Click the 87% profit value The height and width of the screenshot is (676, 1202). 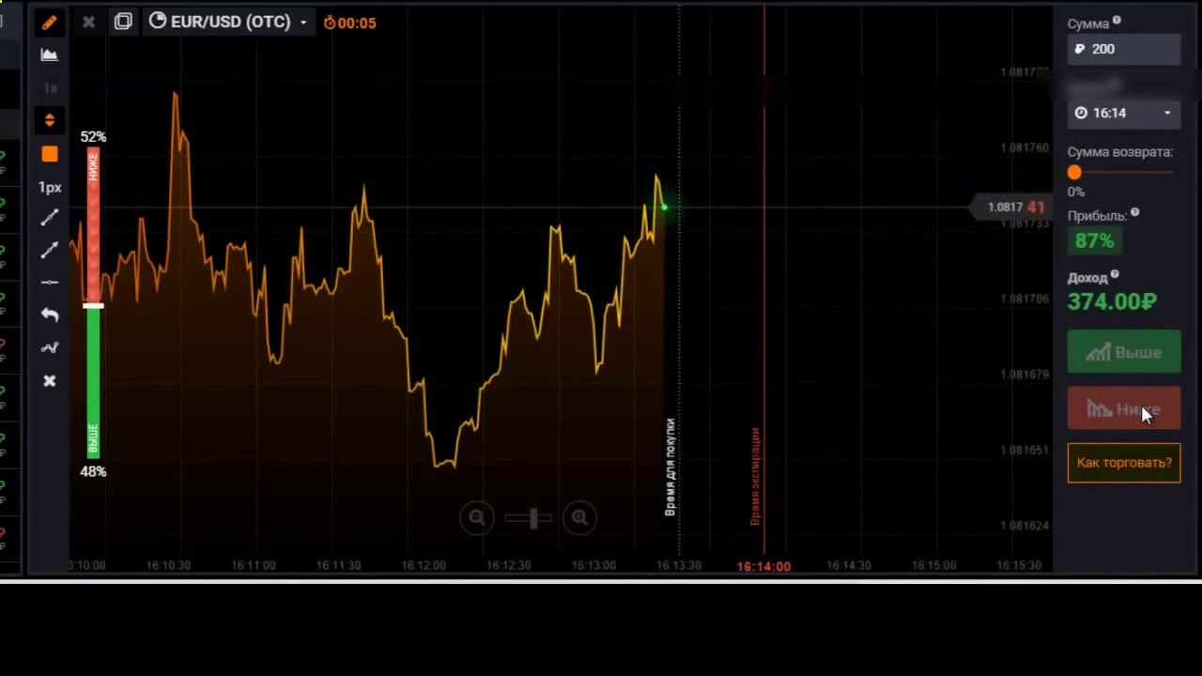(1094, 241)
